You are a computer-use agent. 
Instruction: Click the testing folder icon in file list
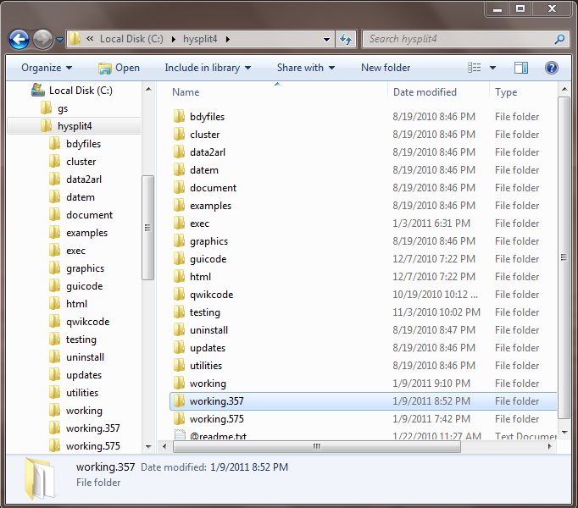pyautogui.click(x=179, y=312)
